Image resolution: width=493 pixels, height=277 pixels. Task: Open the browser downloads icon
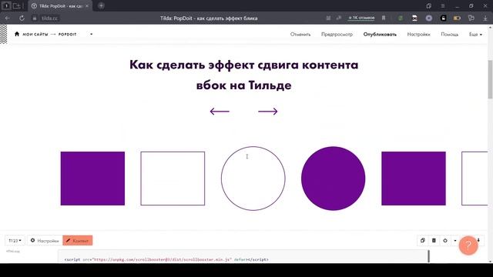point(485,18)
